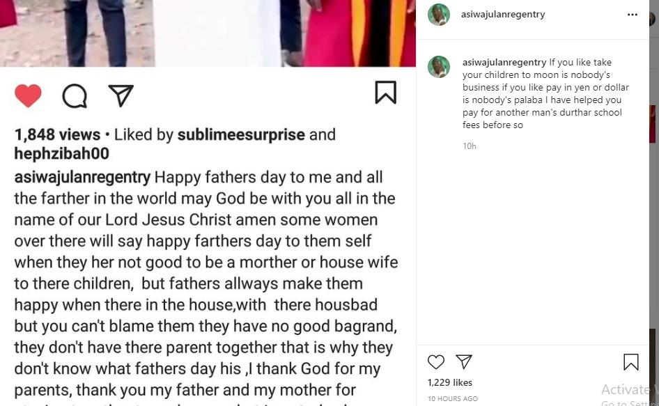The width and height of the screenshot is (659, 406).
Task: Open the comment permalink via the 10h timestamp
Action: coord(469,146)
